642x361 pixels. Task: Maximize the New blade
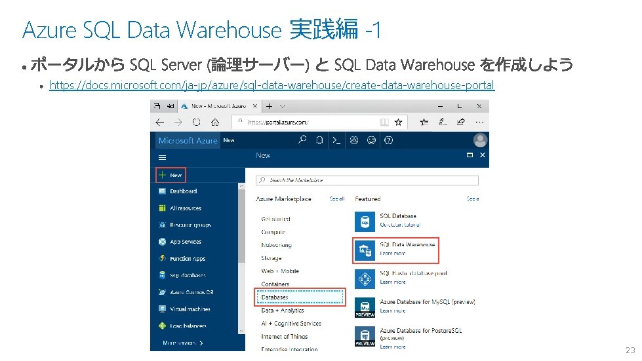[470, 155]
